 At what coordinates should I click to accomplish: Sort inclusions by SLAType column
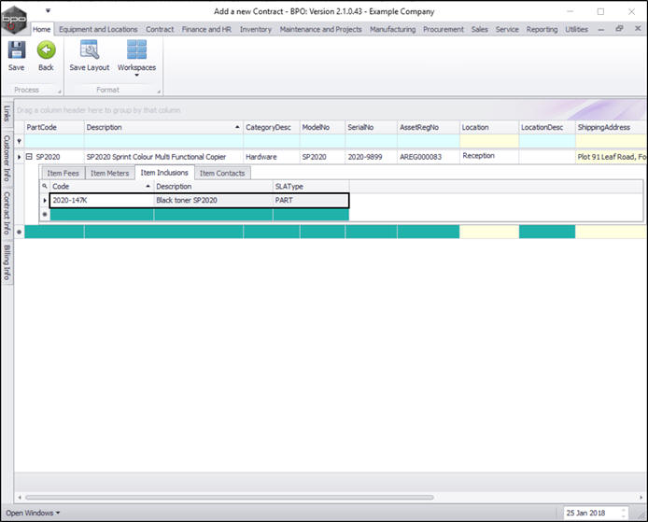[311, 187]
